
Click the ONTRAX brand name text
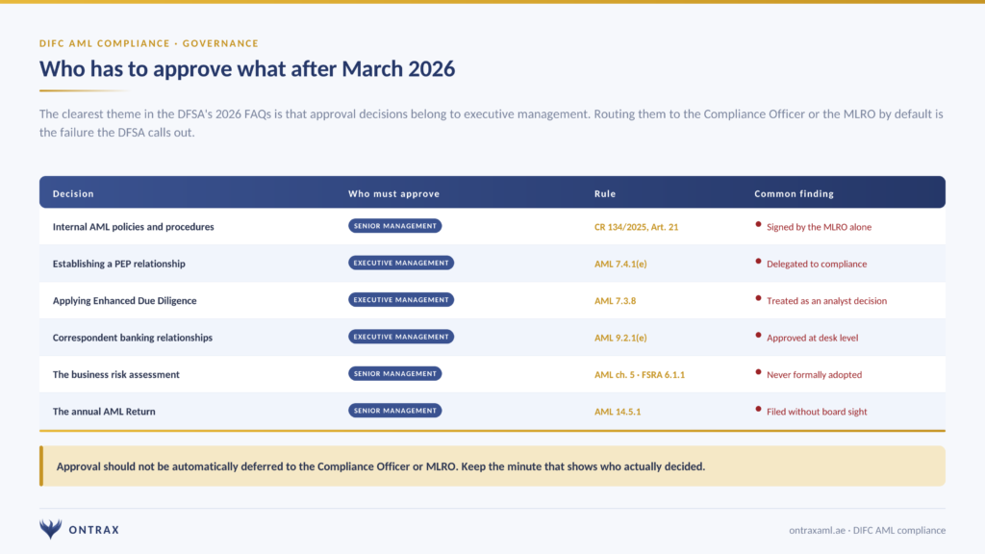[x=94, y=530]
